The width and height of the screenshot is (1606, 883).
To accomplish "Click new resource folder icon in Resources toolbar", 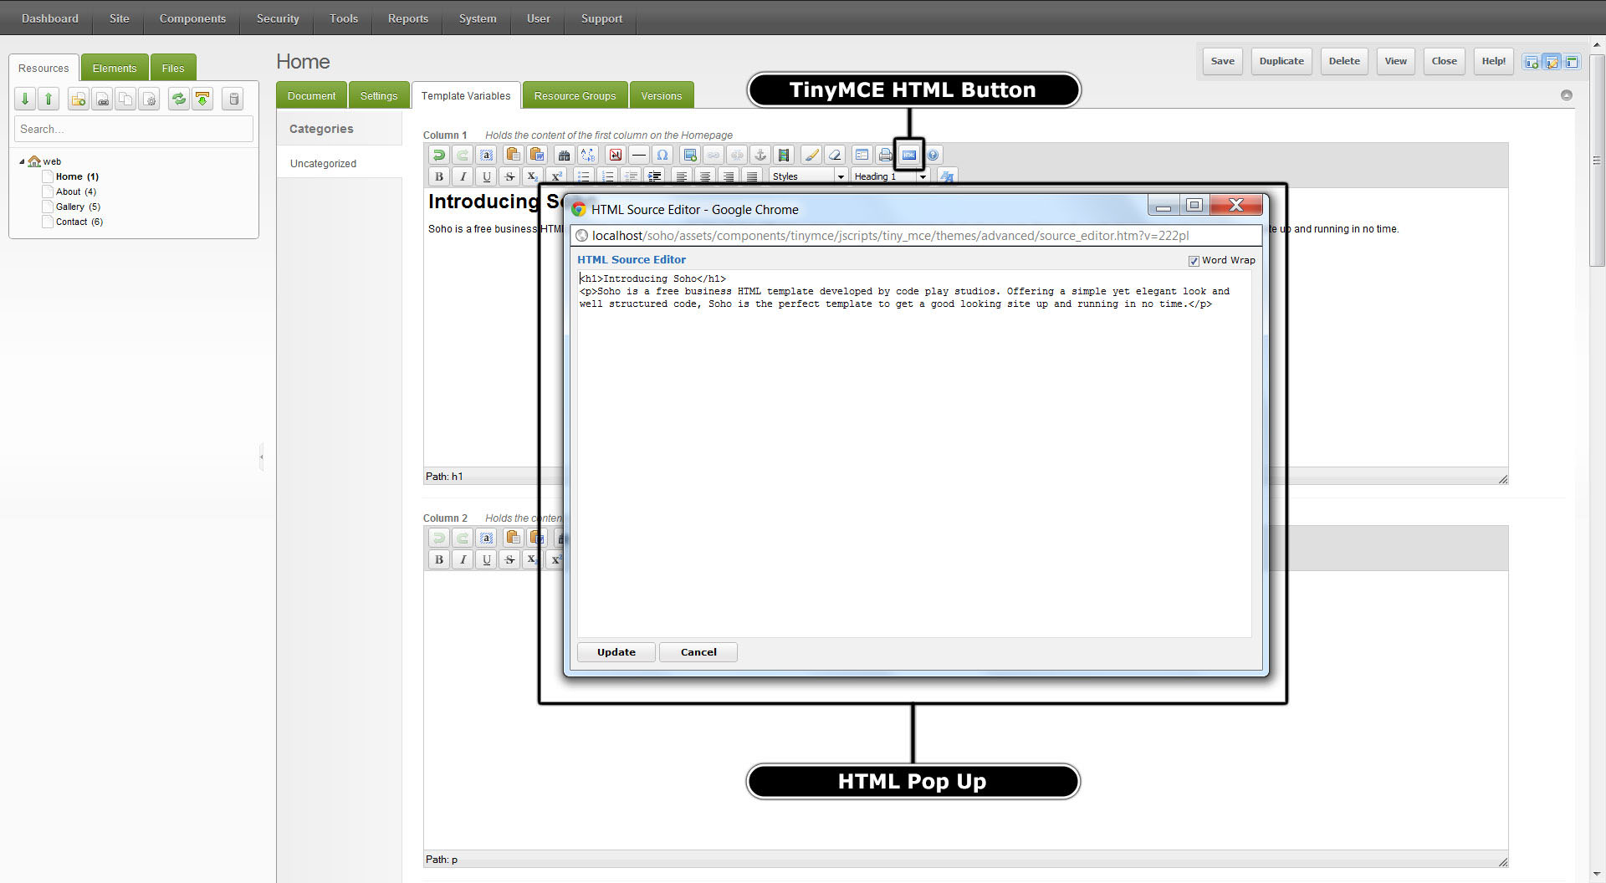I will [78, 99].
